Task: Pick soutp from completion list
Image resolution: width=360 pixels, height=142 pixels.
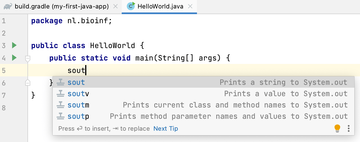Action: click(x=204, y=116)
